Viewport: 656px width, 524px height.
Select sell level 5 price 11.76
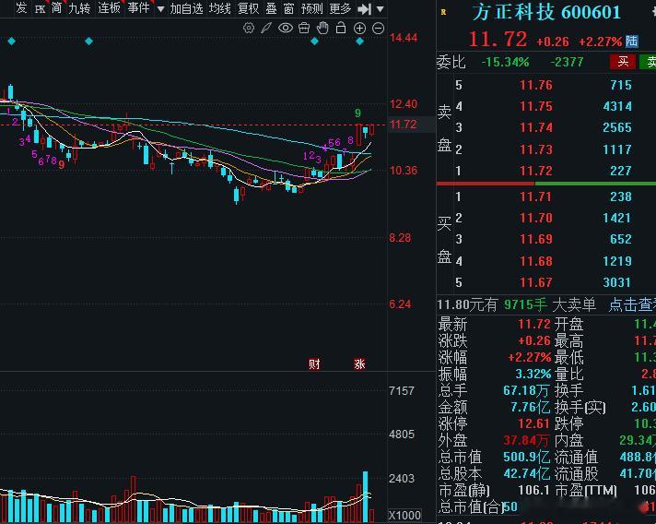[536, 85]
